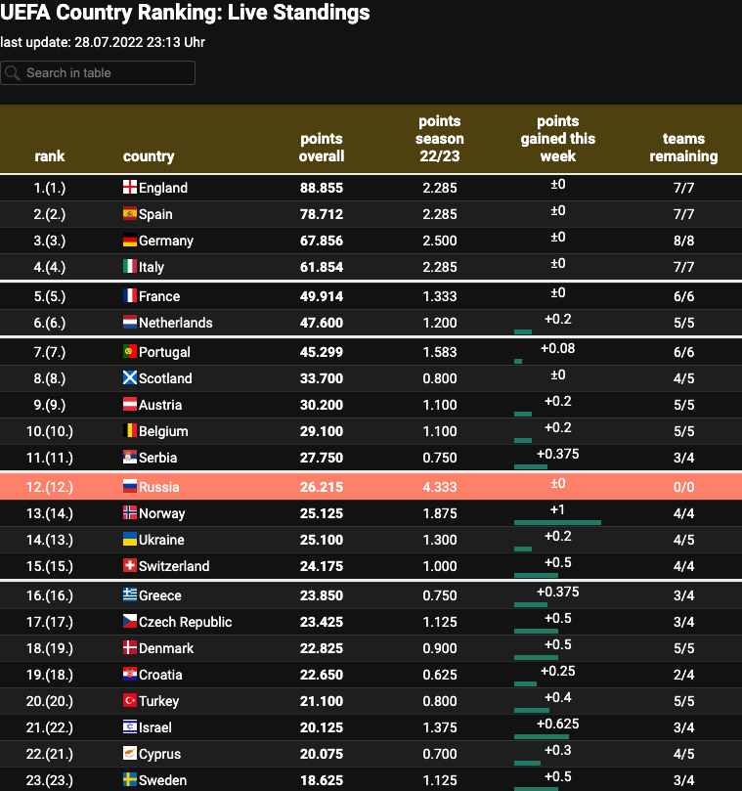Select the highlighted Russia row
742x791 pixels.
(x=371, y=487)
